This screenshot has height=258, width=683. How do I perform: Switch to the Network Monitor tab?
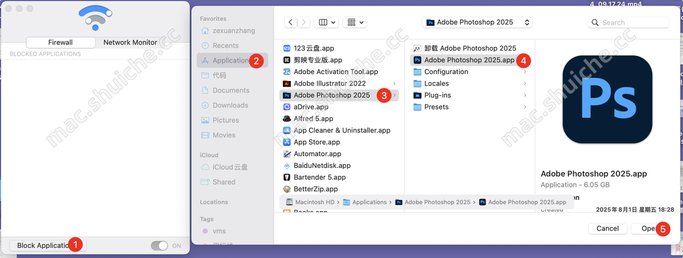(x=130, y=42)
